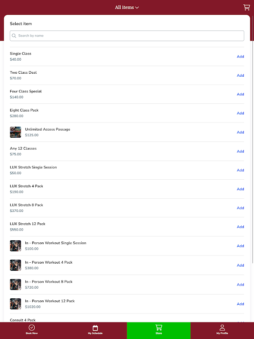This screenshot has height=339, width=254.
Task: Add In-Person Workout 8 Pack
Action: point(240,285)
